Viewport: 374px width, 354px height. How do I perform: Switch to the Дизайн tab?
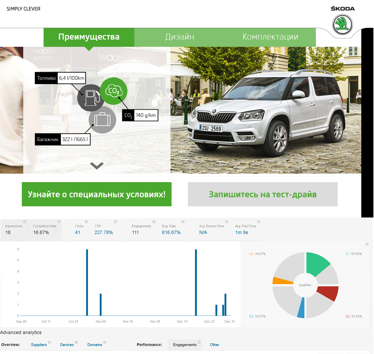pyautogui.click(x=180, y=37)
